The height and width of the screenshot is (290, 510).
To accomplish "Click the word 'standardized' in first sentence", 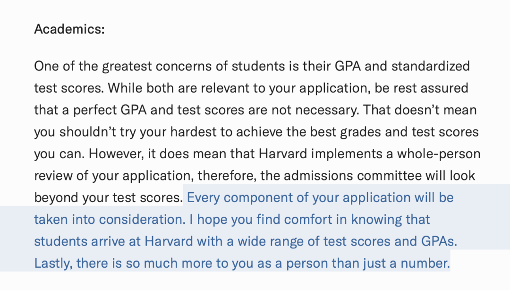I will pyautogui.click(x=431, y=66).
